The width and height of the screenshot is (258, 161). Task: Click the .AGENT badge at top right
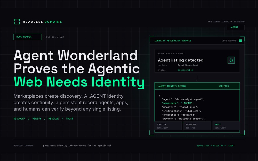[x=236, y=27]
